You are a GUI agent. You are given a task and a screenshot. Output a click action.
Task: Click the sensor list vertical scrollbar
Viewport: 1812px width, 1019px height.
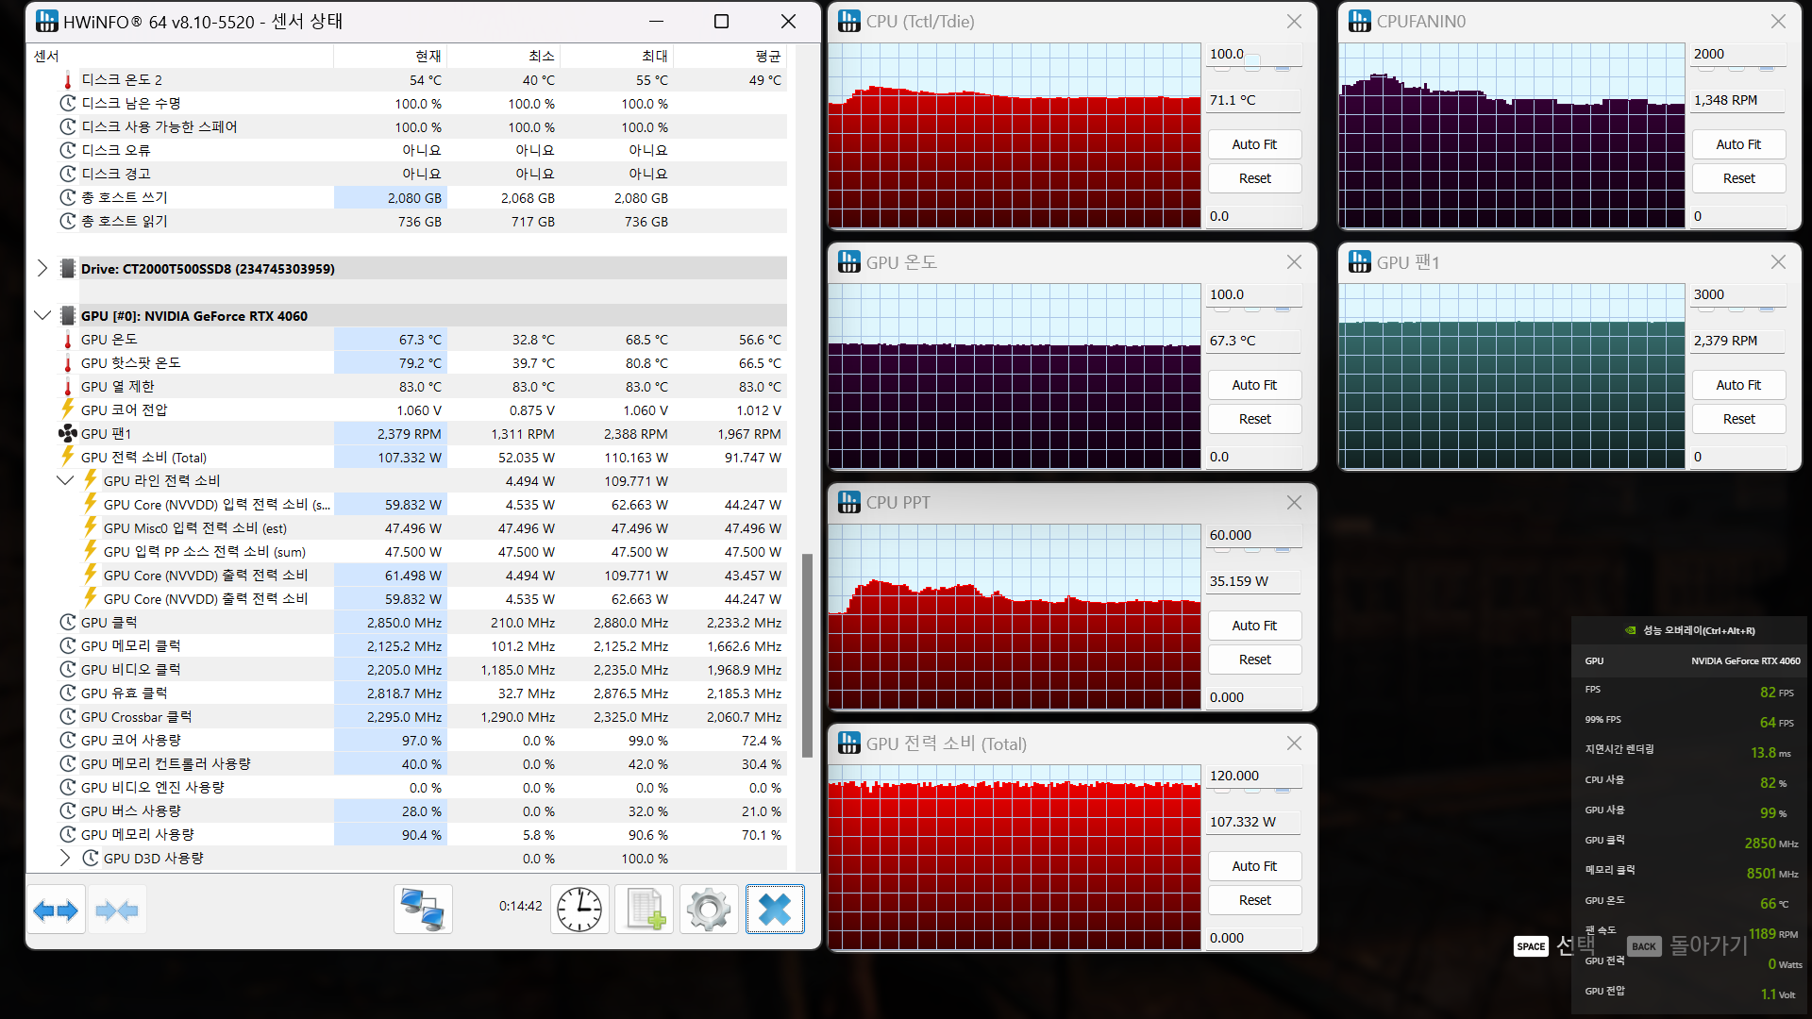pyautogui.click(x=807, y=655)
